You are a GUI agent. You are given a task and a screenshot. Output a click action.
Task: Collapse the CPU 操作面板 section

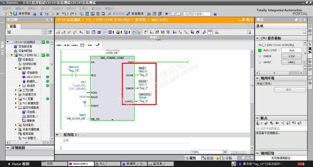(258, 38)
